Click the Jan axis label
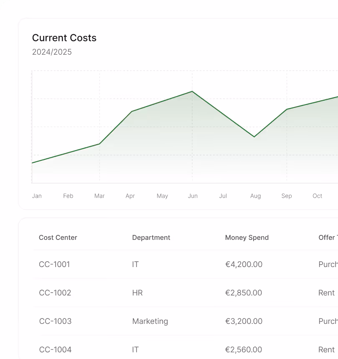 [x=37, y=196]
